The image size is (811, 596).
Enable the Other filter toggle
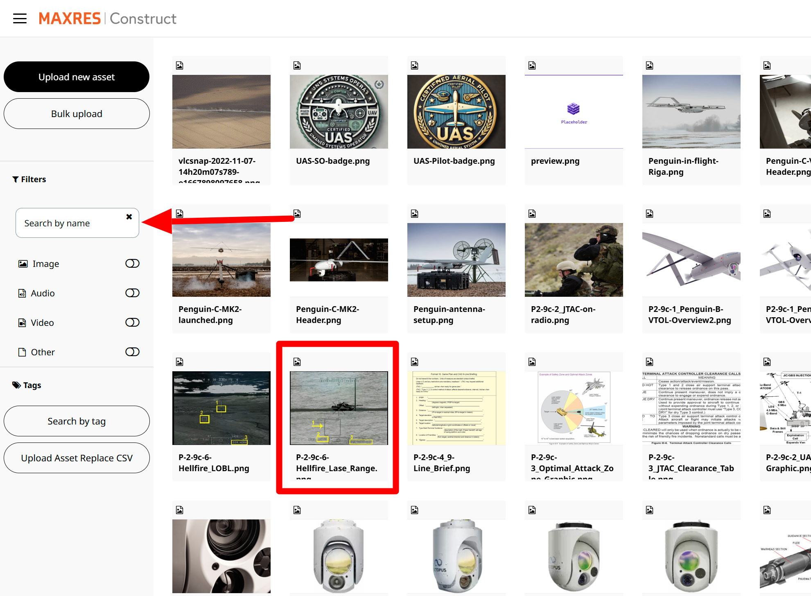[132, 352]
